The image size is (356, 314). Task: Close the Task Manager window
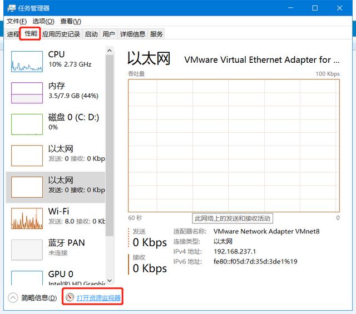(339, 8)
